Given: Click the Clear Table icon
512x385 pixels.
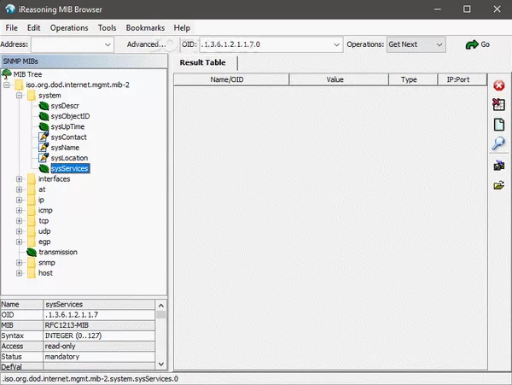Looking at the screenshot, I should coord(499,105).
